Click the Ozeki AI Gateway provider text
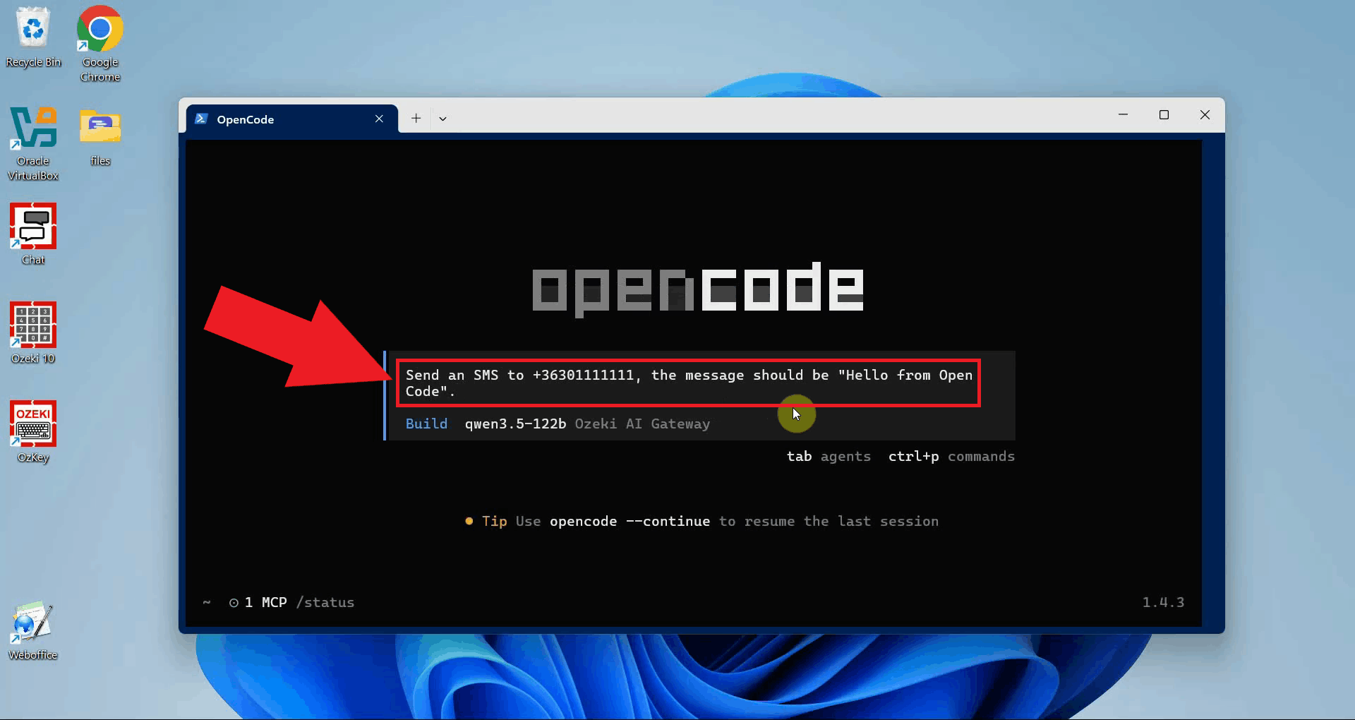1355x720 pixels. pos(642,424)
